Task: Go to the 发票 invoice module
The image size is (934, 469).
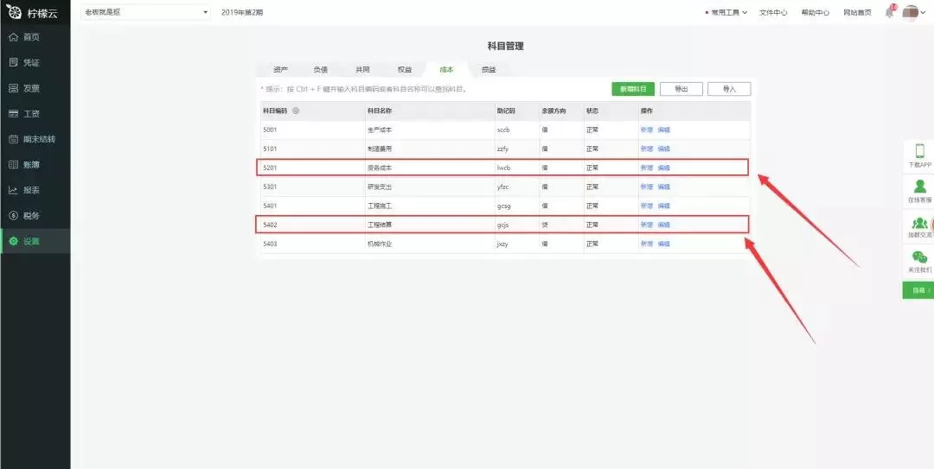Action: click(35, 88)
